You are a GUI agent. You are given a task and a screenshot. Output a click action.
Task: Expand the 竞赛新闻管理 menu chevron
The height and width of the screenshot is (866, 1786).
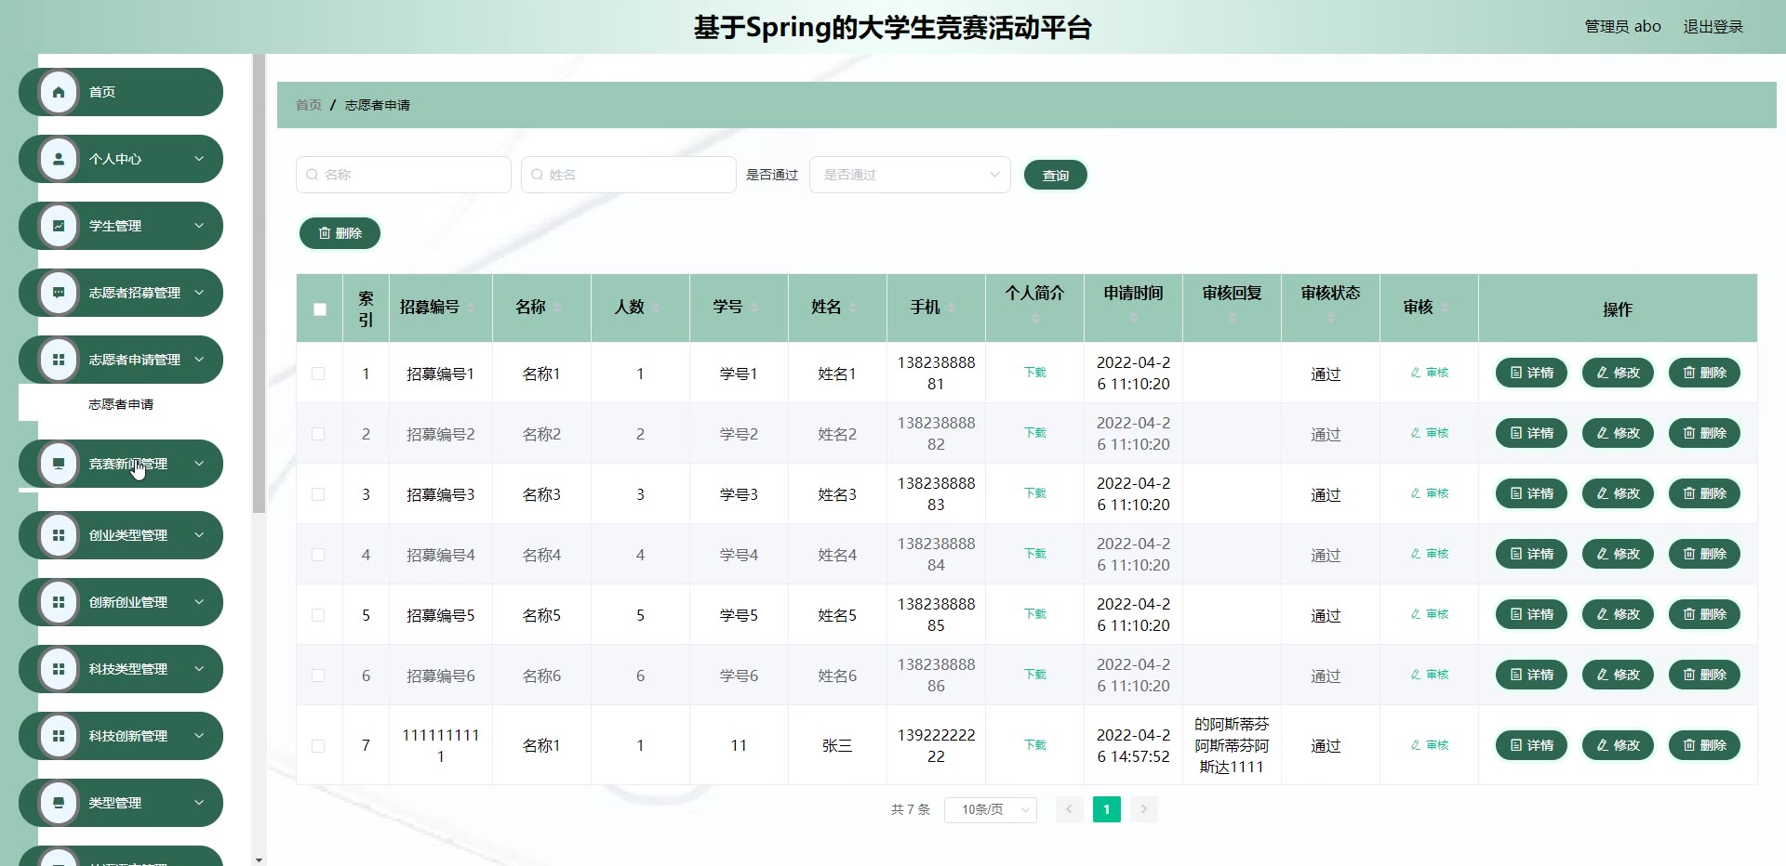pos(199,464)
